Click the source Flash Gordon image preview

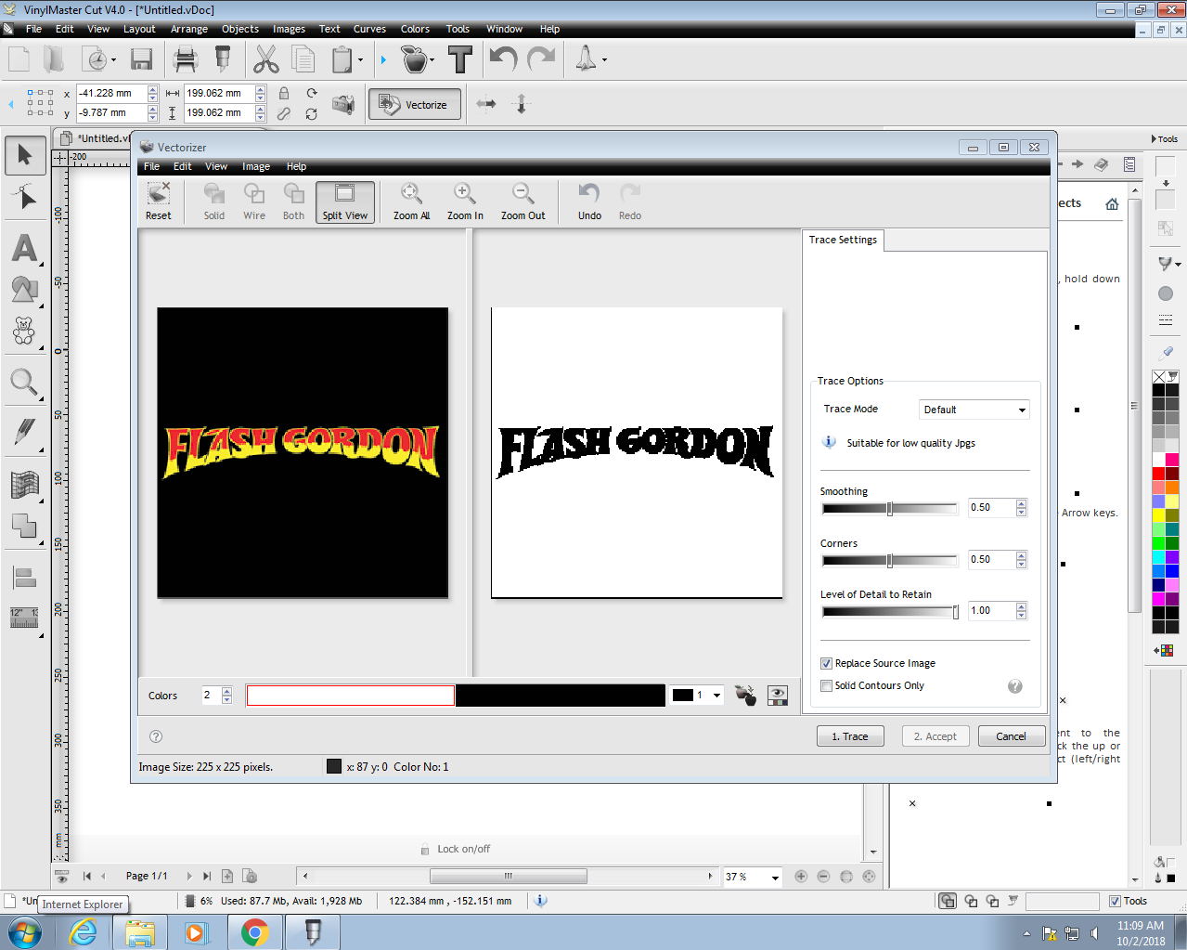(x=303, y=452)
